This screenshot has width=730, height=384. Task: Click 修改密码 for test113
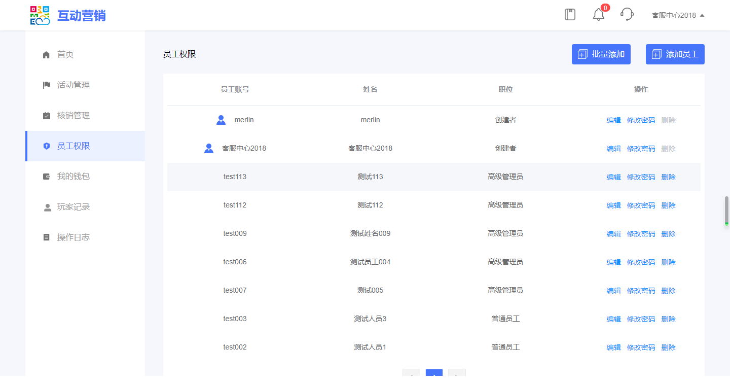pos(641,177)
